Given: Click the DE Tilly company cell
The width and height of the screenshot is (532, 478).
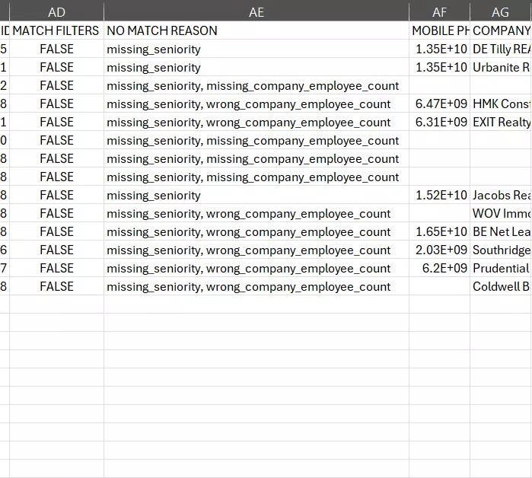Looking at the screenshot, I should (x=500, y=49).
